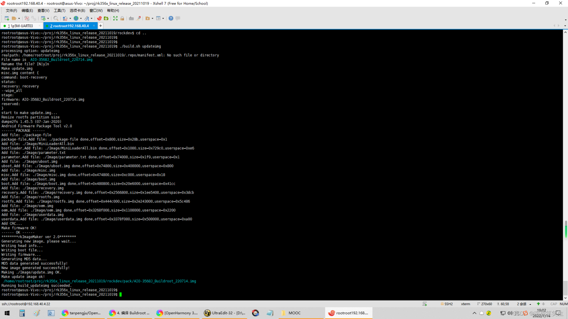Click the terminal scrollbar up arrow

click(x=566, y=32)
